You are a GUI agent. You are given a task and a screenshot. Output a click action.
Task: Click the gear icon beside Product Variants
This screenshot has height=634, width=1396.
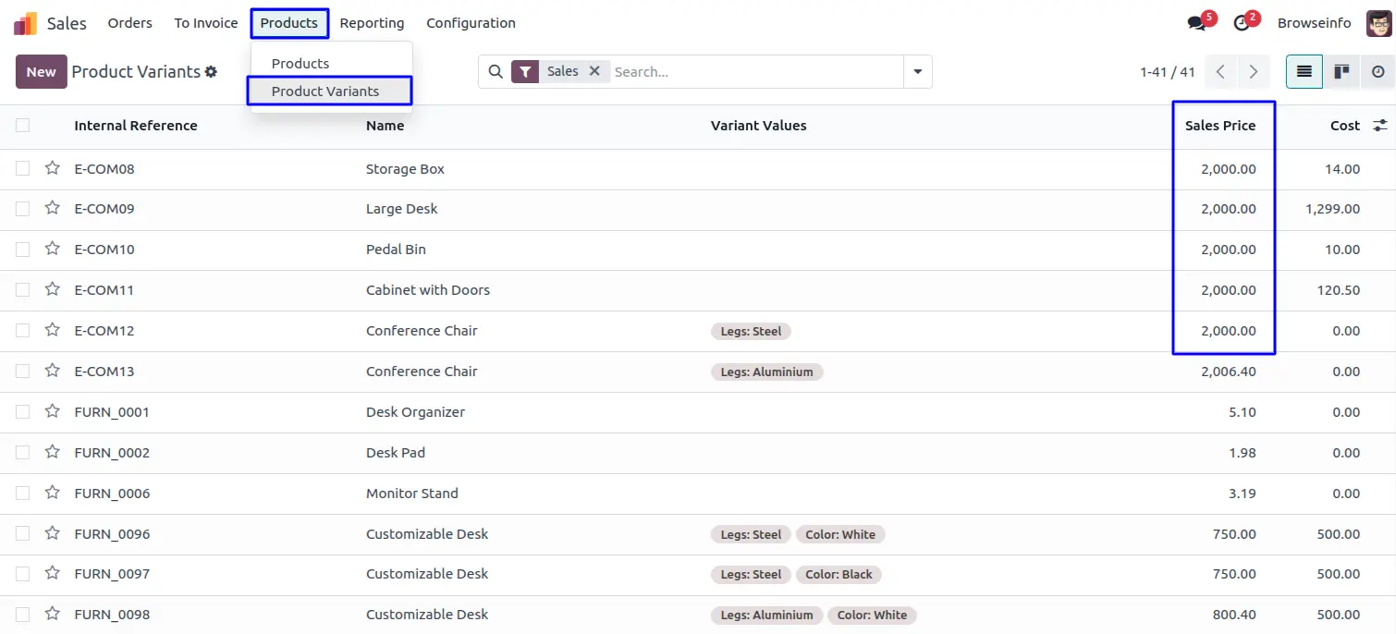tap(211, 72)
